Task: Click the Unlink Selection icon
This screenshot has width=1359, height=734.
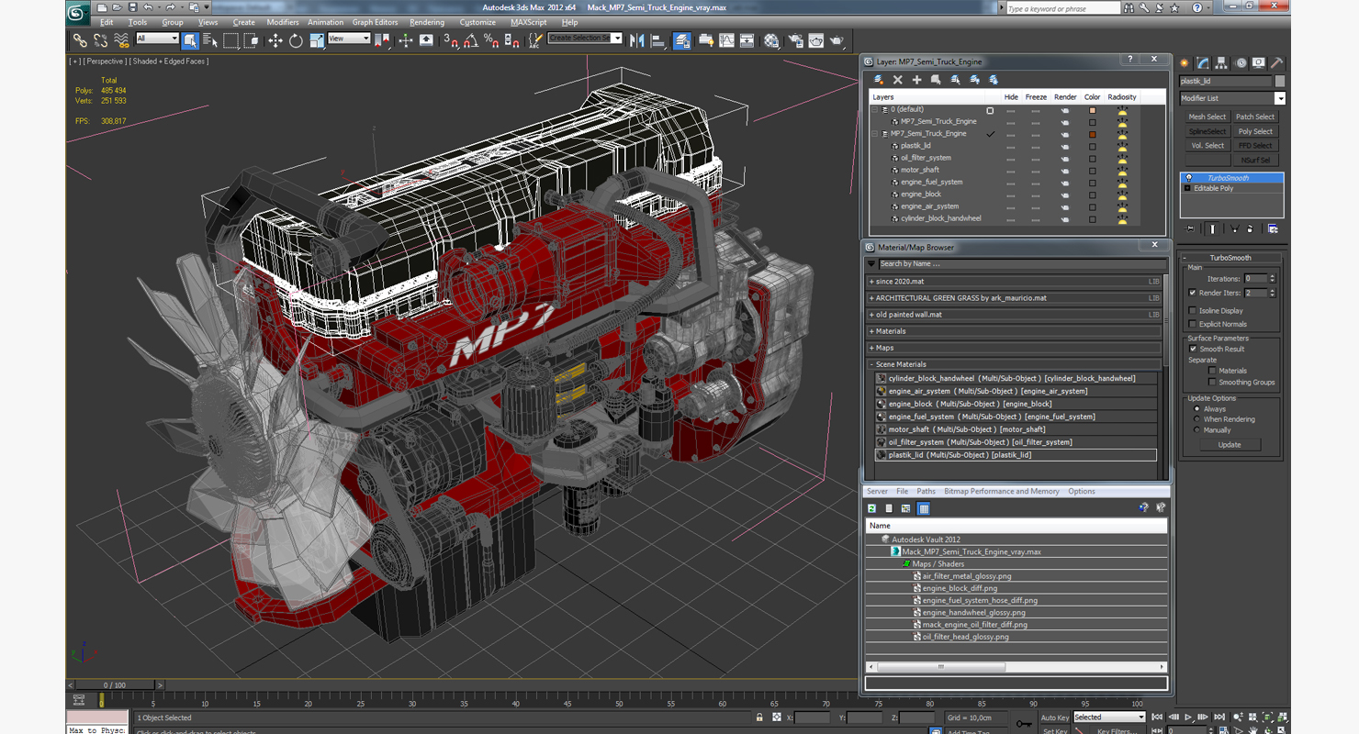Action: (x=100, y=40)
